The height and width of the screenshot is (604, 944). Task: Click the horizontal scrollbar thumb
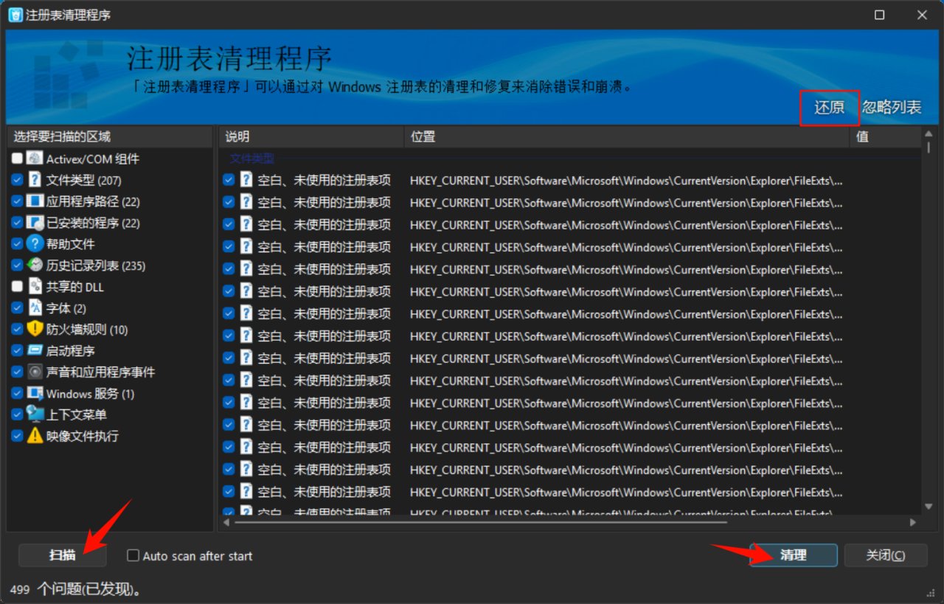482,522
